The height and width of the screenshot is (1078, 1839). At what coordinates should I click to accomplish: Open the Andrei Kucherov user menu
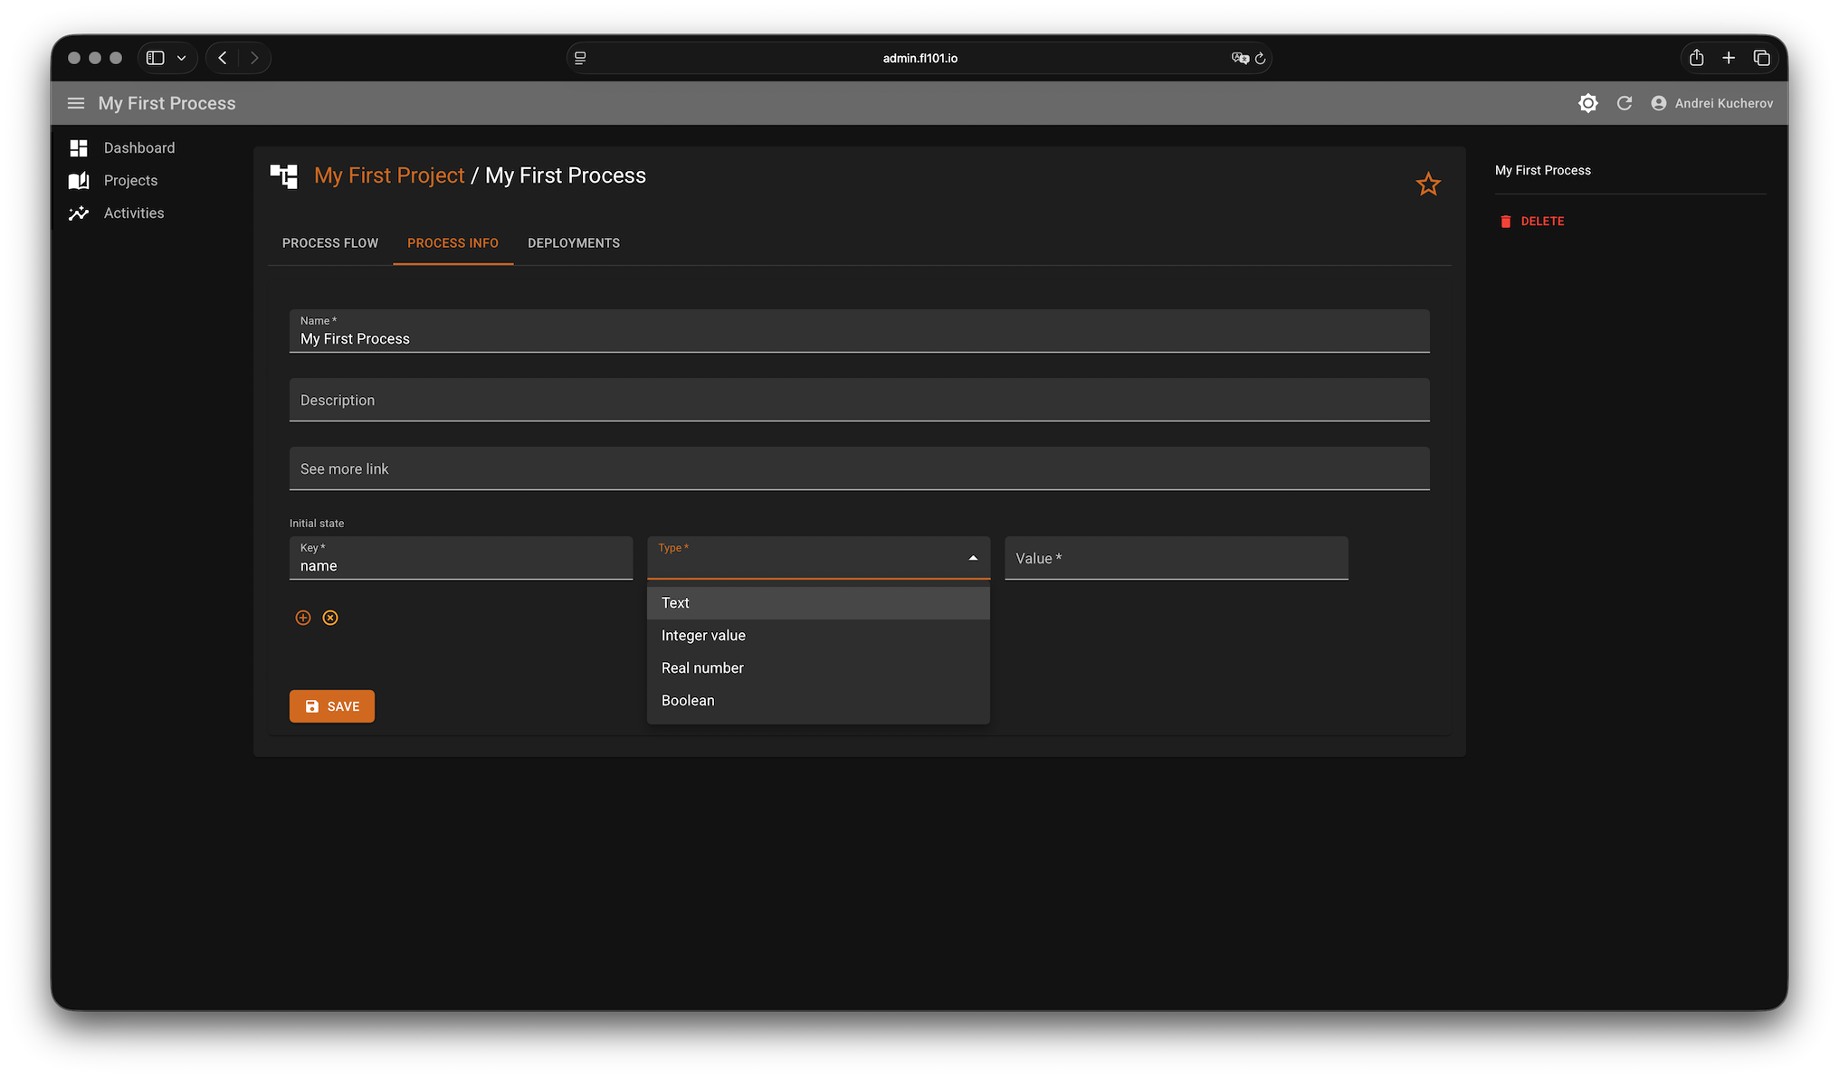pos(1711,103)
